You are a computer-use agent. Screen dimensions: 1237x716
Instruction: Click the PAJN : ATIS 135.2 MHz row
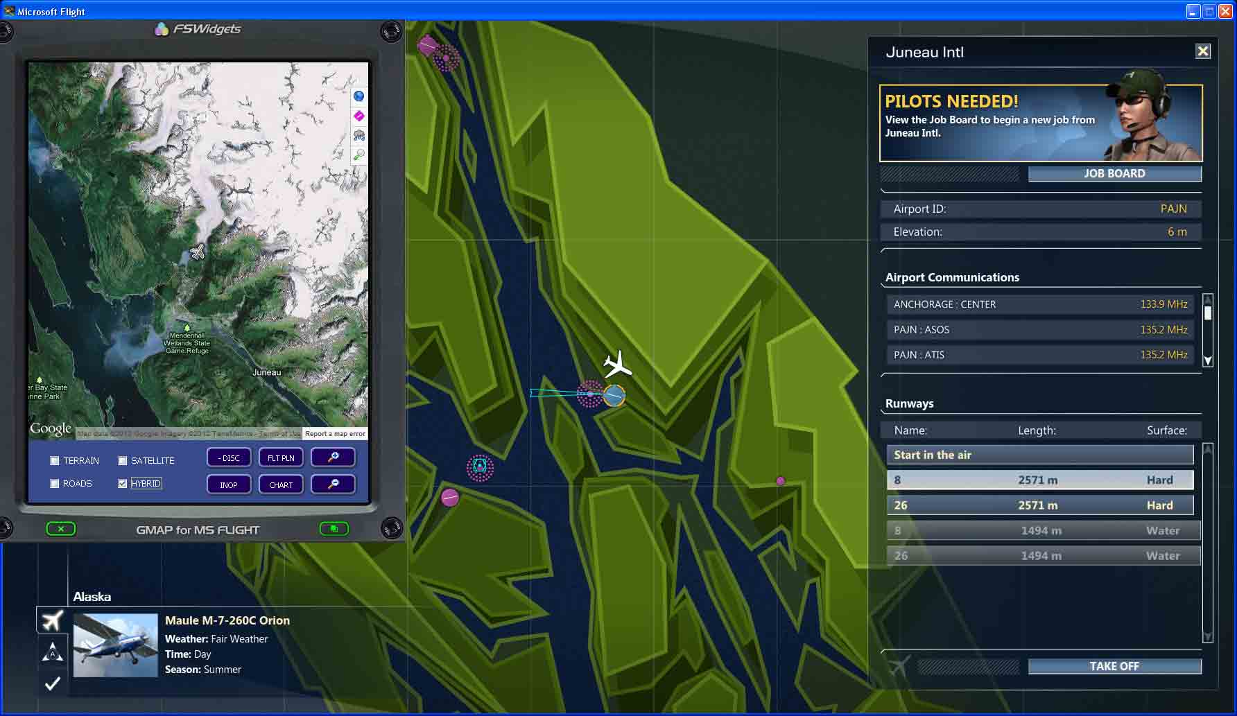(1040, 355)
